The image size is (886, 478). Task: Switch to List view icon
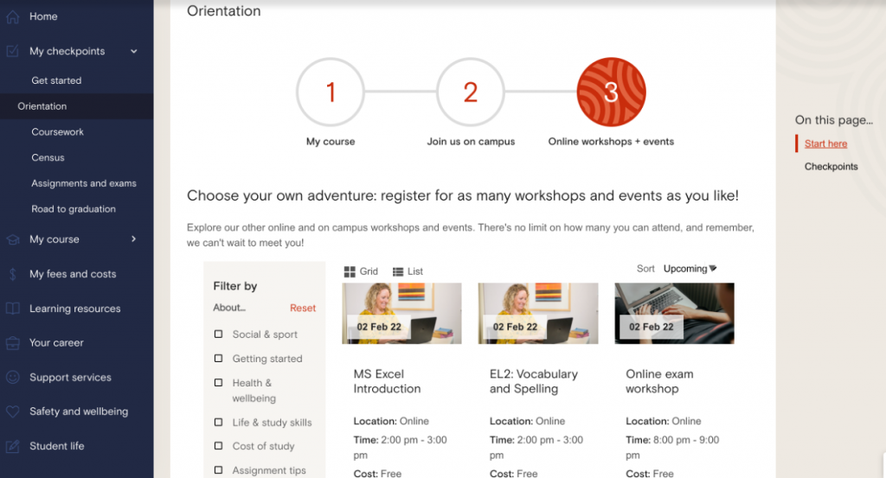(398, 271)
